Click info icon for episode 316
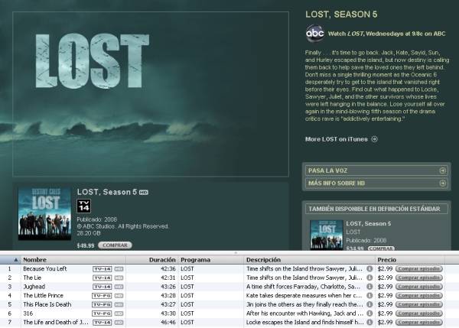The width and height of the screenshot is (459, 328). pos(369,313)
